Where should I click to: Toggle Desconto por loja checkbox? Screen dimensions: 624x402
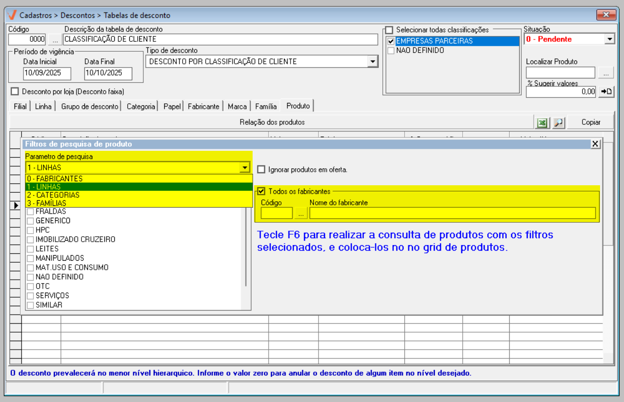pos(14,91)
